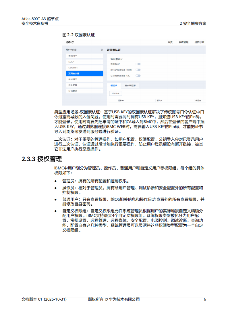
Task: Select LDAP in the sidebar
Action: [x=84, y=62]
